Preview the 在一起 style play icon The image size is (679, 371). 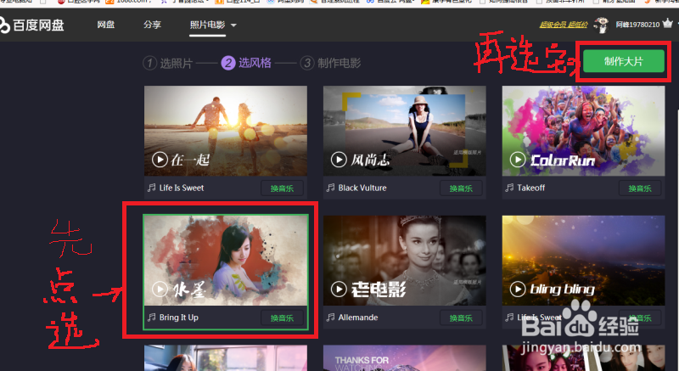[x=160, y=160]
